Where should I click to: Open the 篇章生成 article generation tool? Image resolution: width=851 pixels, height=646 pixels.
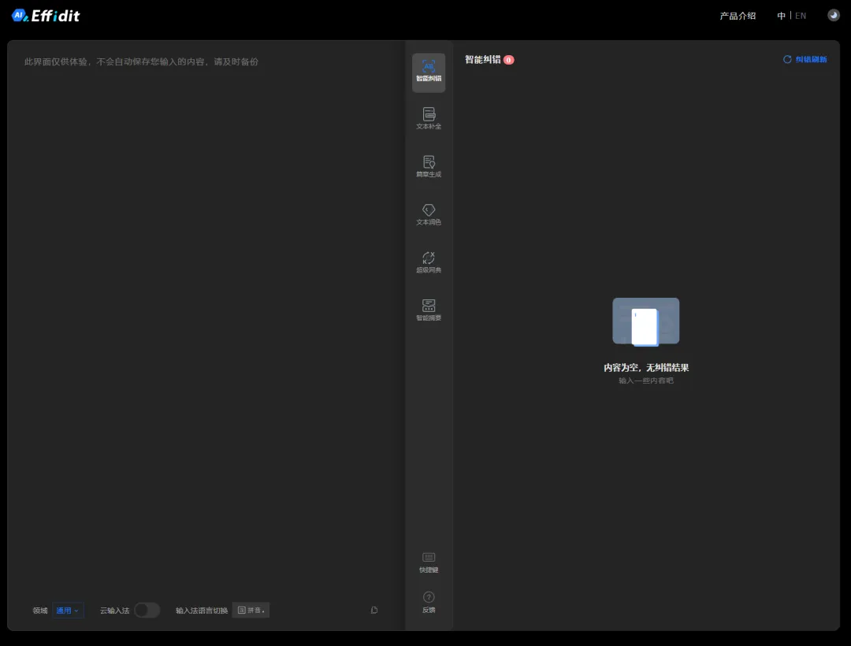click(429, 166)
